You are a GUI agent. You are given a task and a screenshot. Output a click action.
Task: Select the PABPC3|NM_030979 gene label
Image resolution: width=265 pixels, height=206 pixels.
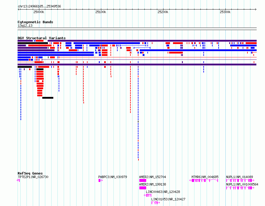click(113, 177)
